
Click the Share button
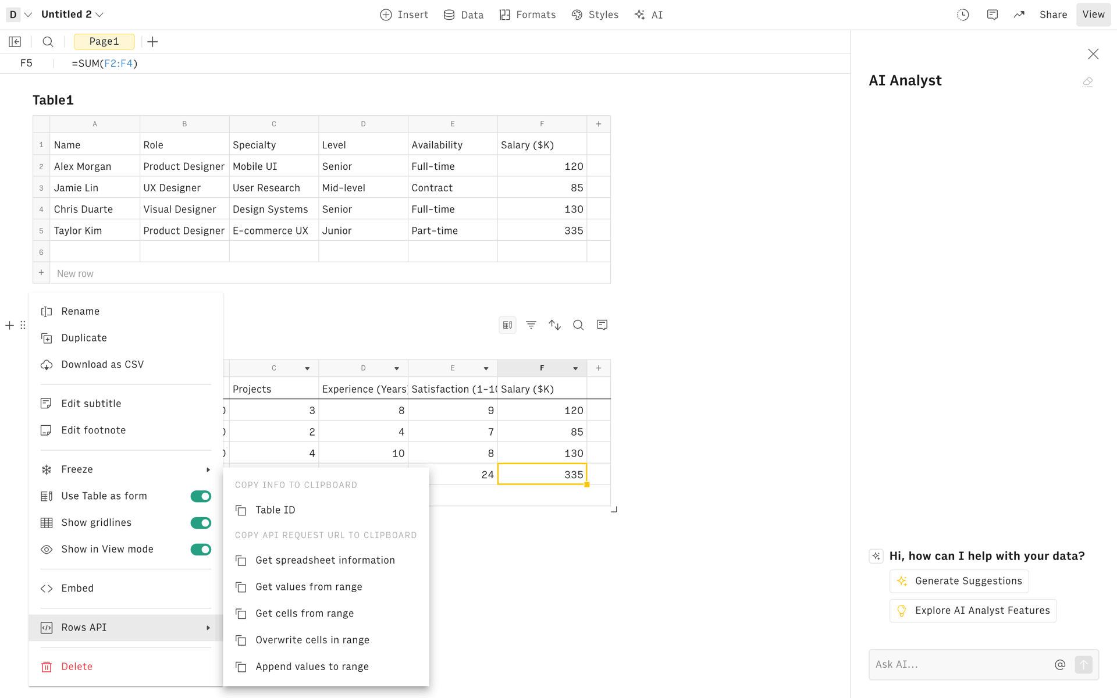pos(1053,15)
